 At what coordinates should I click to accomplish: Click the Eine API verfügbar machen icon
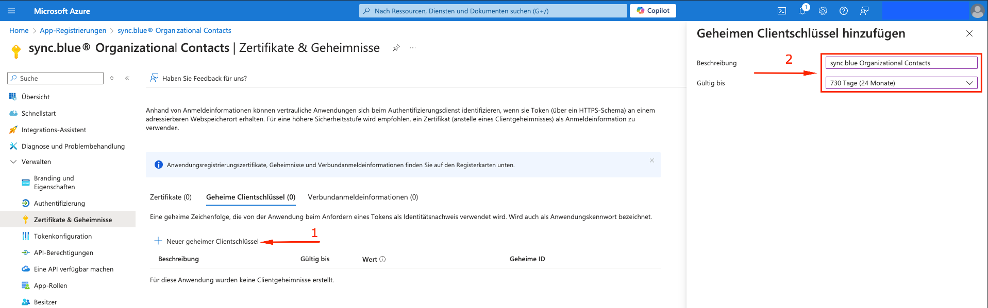click(x=25, y=269)
